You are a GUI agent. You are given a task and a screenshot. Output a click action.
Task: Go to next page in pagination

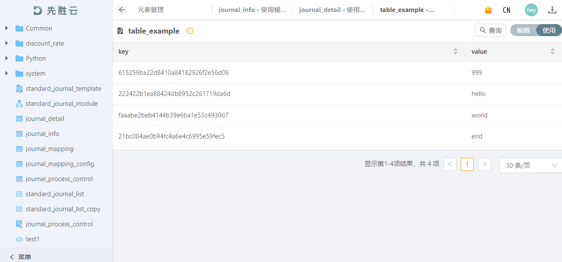pos(484,164)
